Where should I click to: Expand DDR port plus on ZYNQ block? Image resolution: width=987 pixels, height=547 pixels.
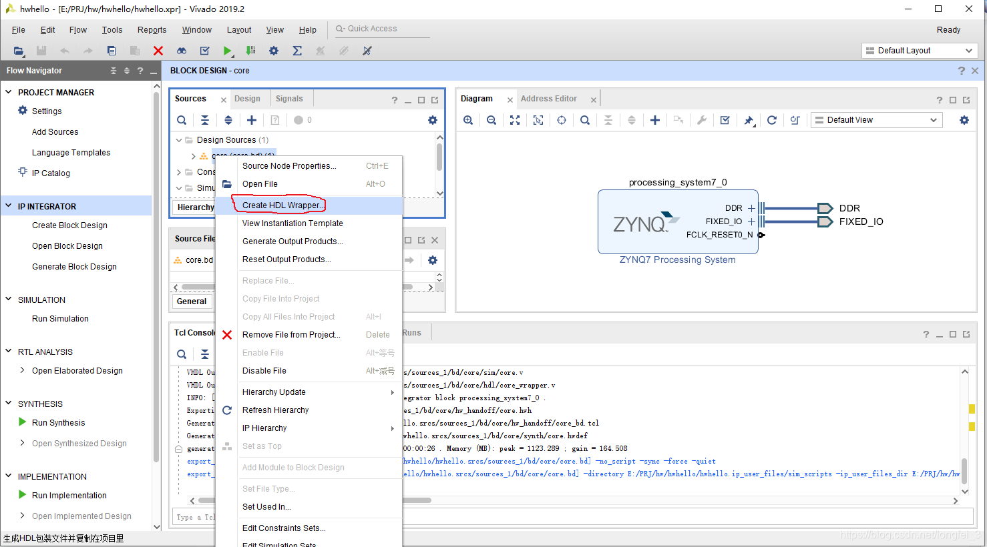751,208
